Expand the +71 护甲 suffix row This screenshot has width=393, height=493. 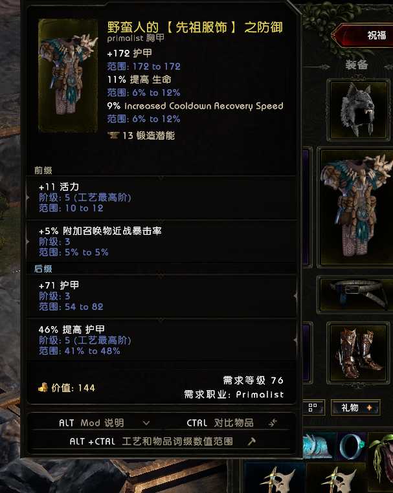161,296
